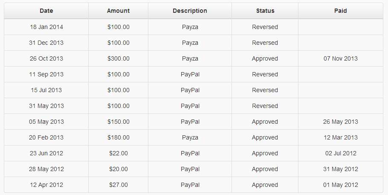Screen dimensions: 388x195
Task: Click the $22.00 amount cell
Action: (x=119, y=153)
